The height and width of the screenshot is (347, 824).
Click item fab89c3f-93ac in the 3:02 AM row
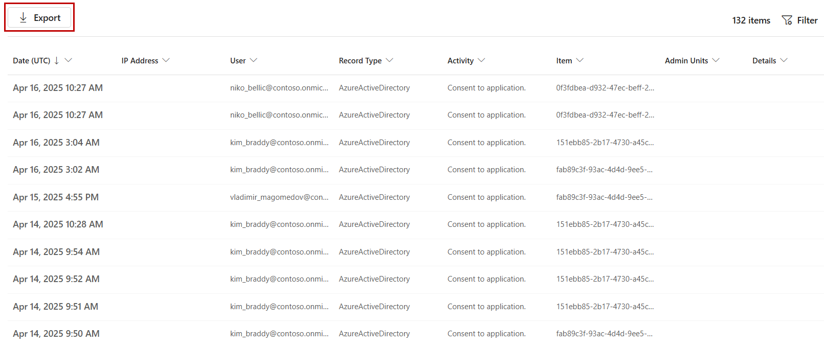[x=605, y=170]
